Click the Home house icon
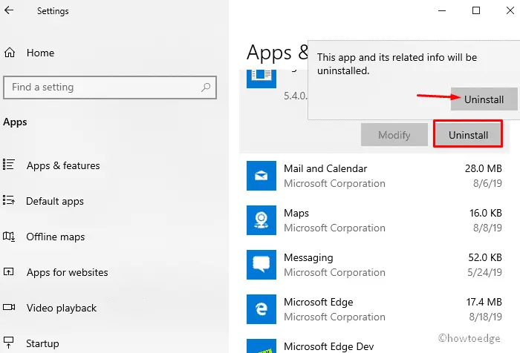This screenshot has width=520, height=353. click(x=10, y=53)
